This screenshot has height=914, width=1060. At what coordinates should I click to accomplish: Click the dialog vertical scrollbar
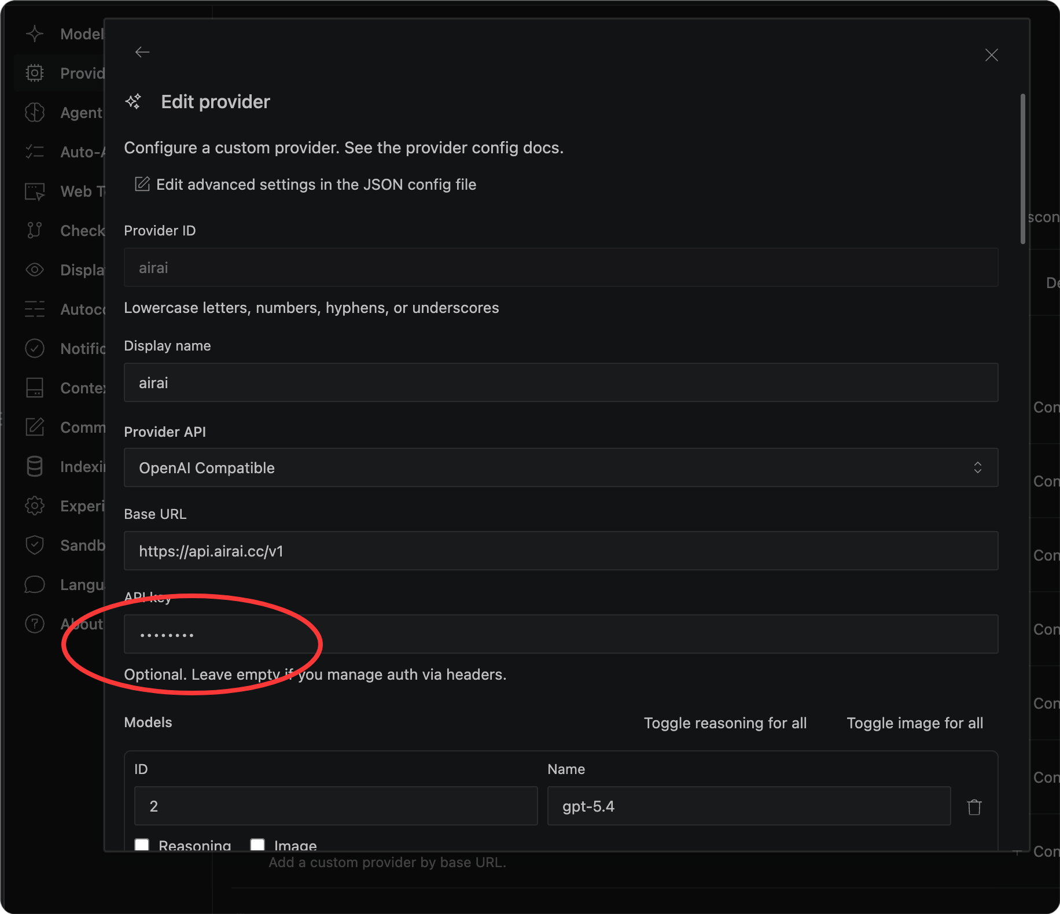(1022, 169)
